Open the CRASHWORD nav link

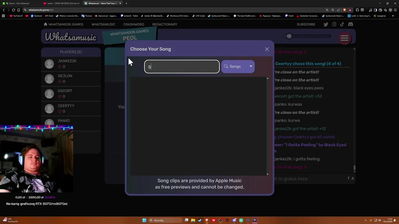pyautogui.click(x=133, y=24)
